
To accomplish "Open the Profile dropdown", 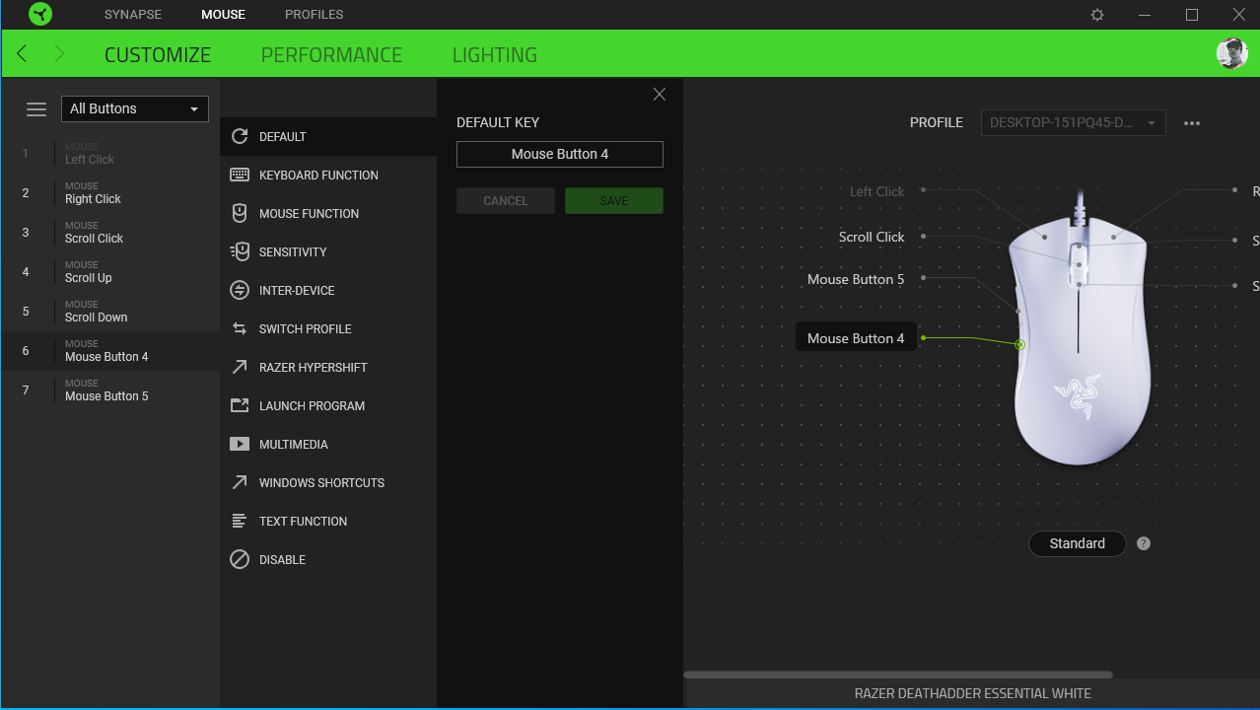I will [x=1074, y=123].
